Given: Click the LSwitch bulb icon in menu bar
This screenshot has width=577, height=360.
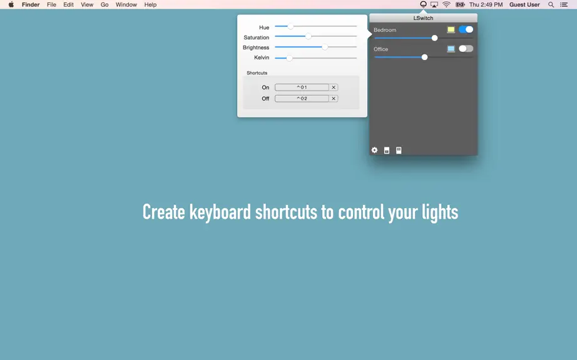Looking at the screenshot, I should (x=423, y=4).
